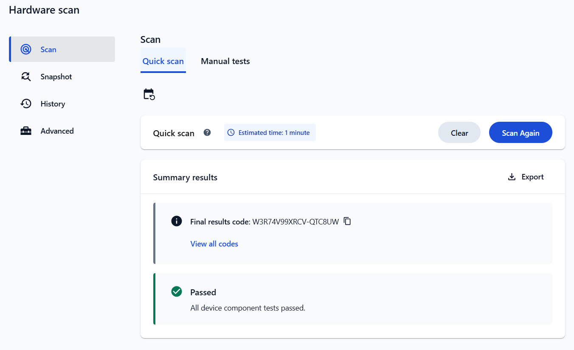Image resolution: width=574 pixels, height=350 pixels.
Task: Click the All device component tests passed message
Action: tap(248, 308)
